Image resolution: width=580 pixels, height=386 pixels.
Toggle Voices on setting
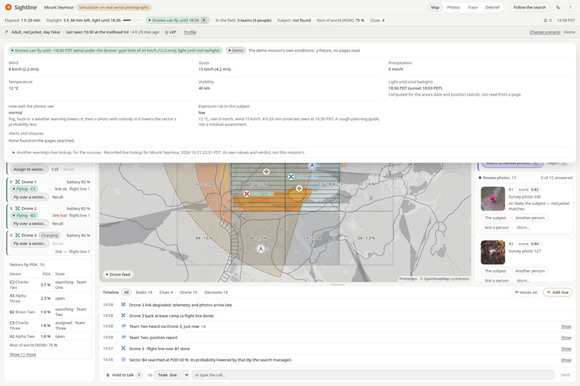click(x=526, y=292)
